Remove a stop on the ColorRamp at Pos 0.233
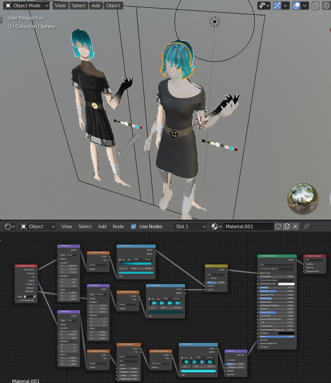The image size is (331, 383). pos(153,299)
